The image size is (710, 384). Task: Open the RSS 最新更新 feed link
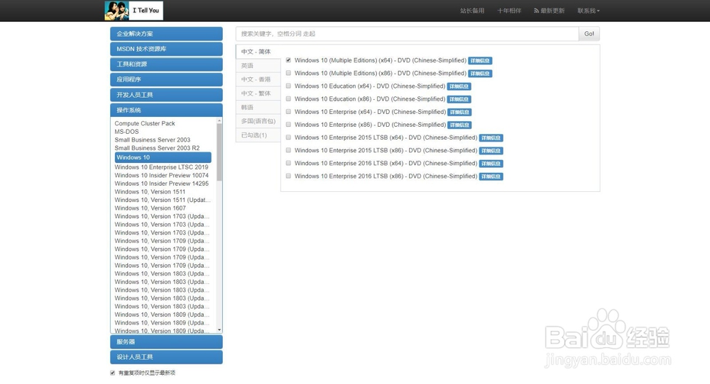[549, 11]
